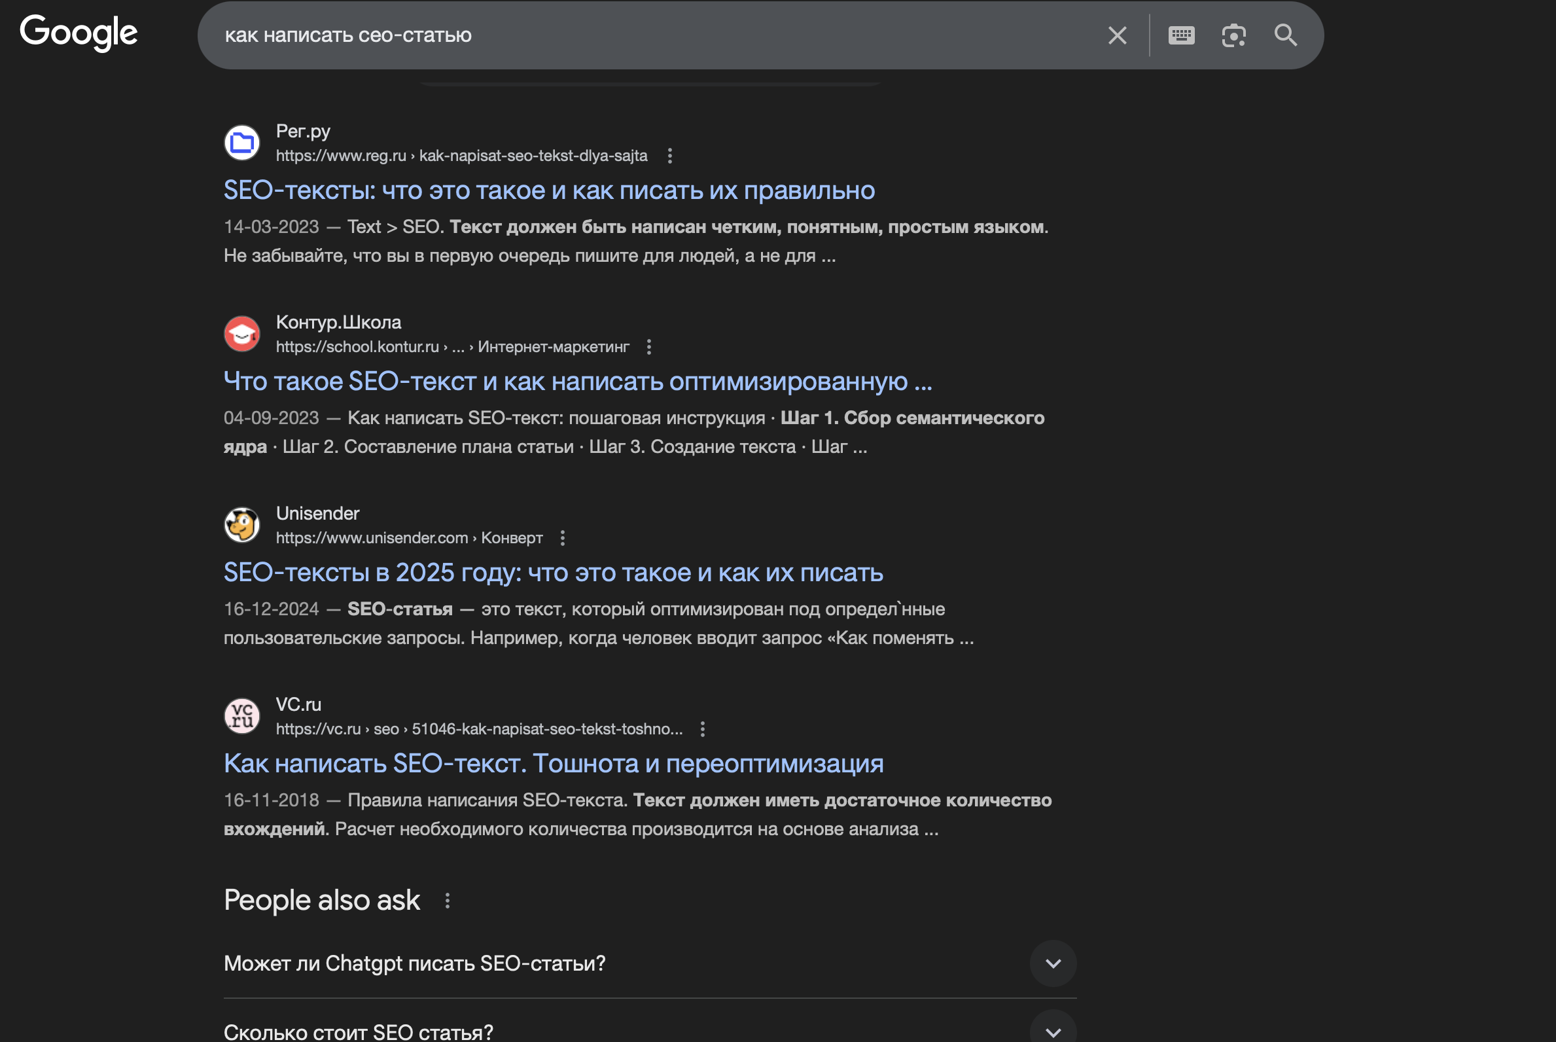
Task: Open three-dot menu for Рег.ру result
Action: (x=669, y=156)
